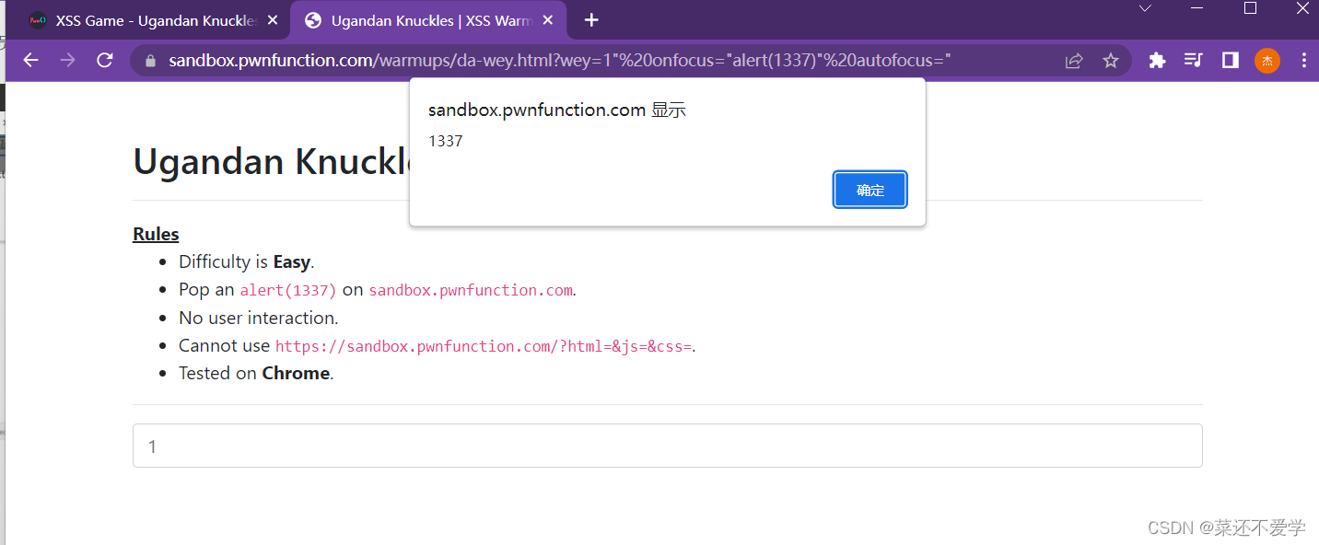Click the alert(1337) code text
Screen dimensions: 1319x545
tap(288, 290)
